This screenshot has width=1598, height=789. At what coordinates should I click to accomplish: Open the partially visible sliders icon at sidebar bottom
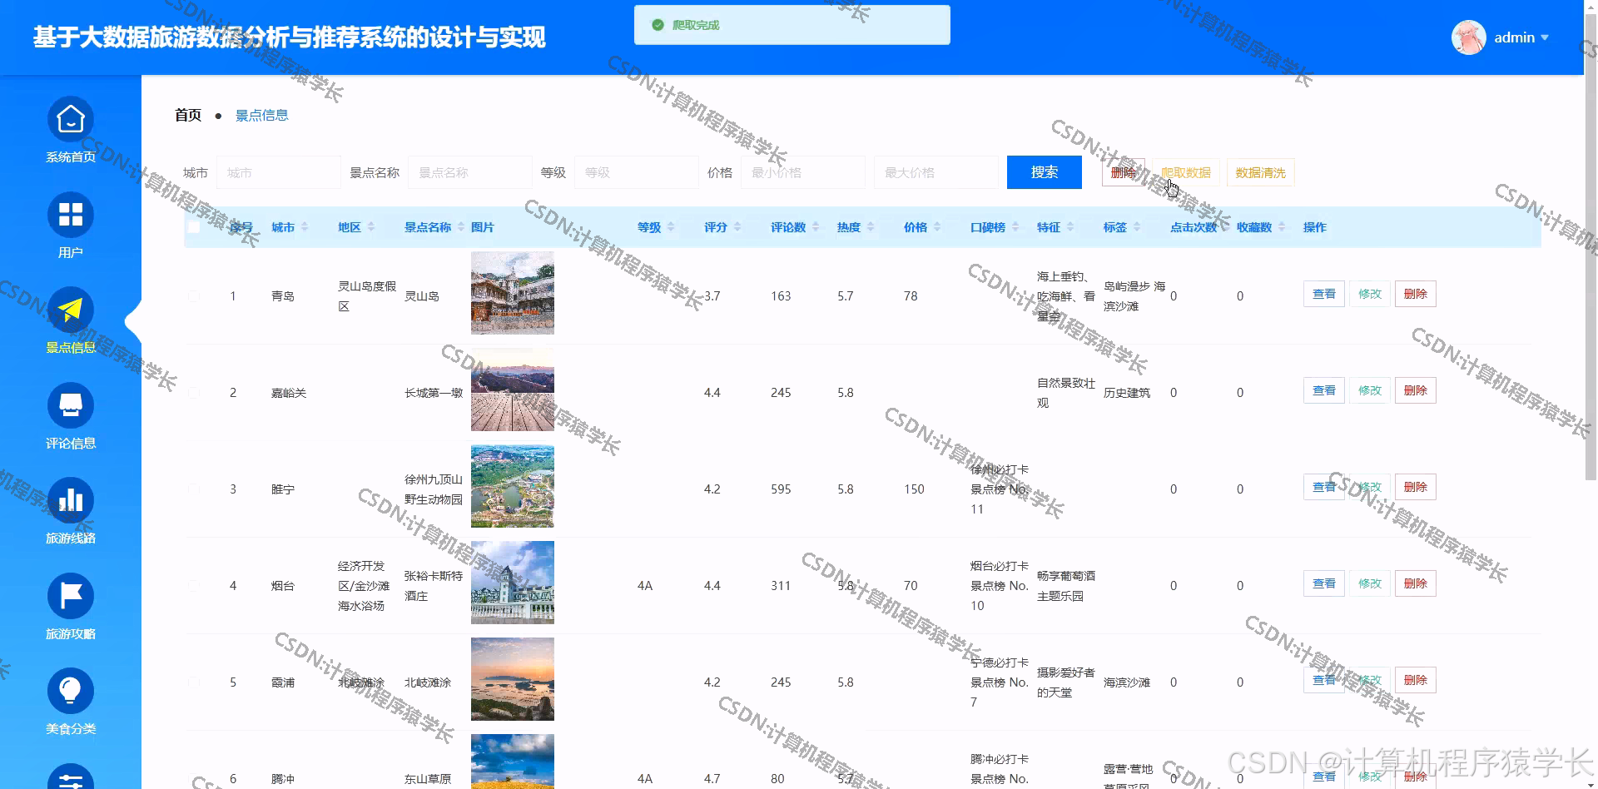tap(70, 777)
